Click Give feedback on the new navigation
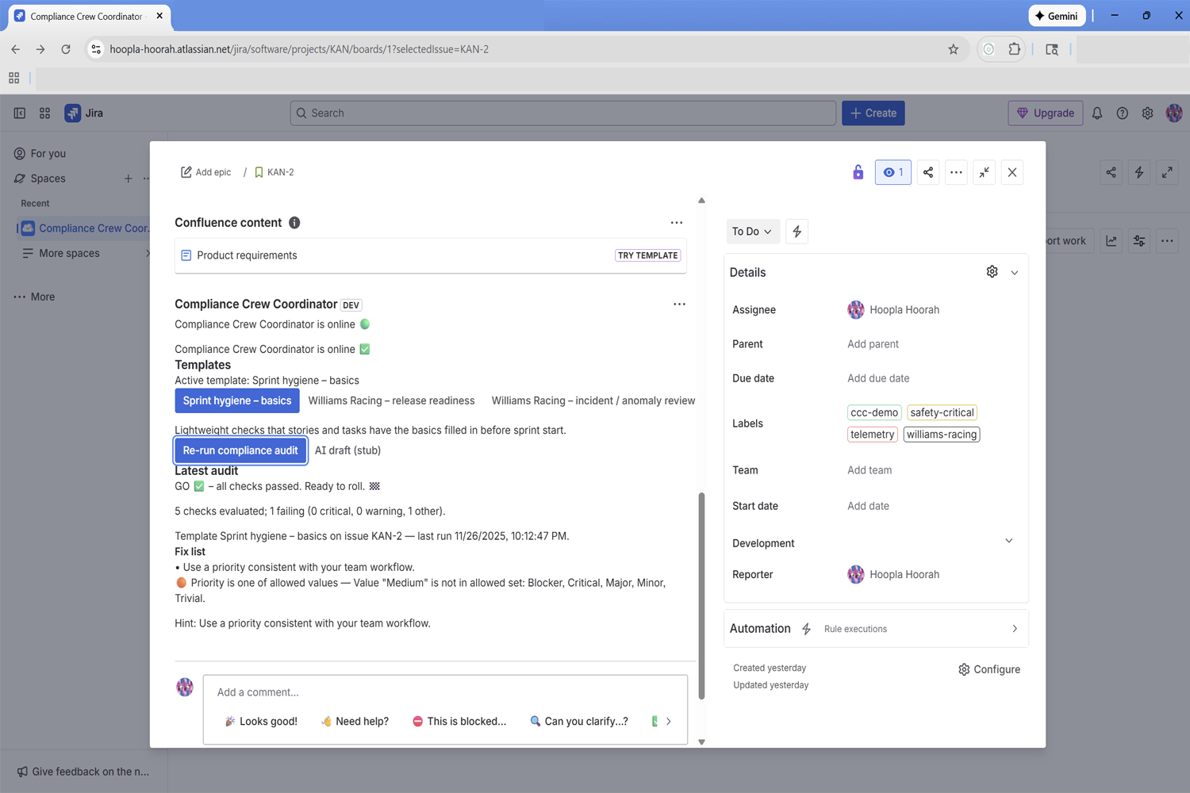This screenshot has width=1190, height=793. click(x=83, y=772)
